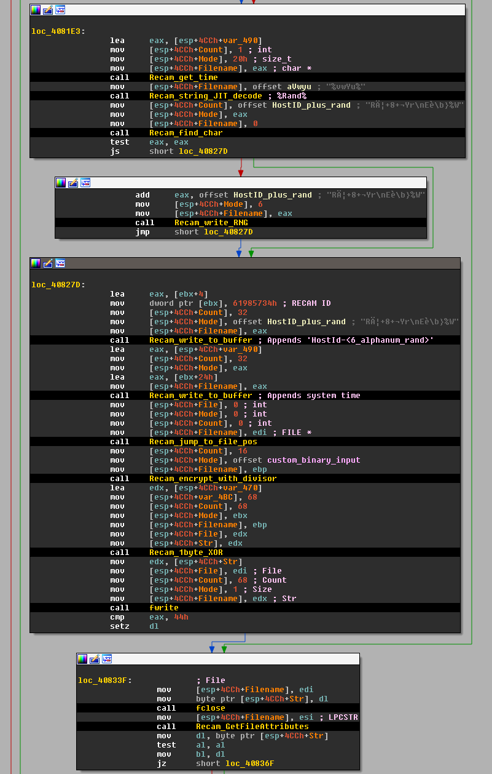The width and height of the screenshot is (492, 774).
Task: Click pencil icon on Recam_write_RNG node header
Action: click(x=73, y=183)
